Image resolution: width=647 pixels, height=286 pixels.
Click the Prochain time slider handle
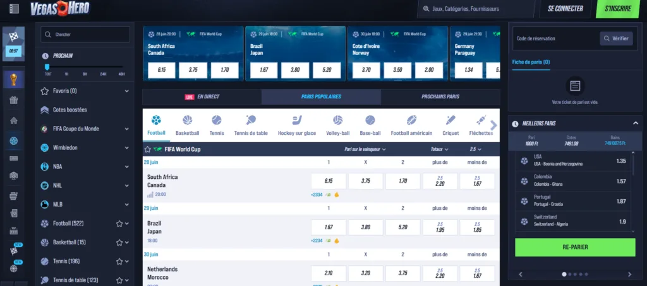pyautogui.click(x=47, y=67)
